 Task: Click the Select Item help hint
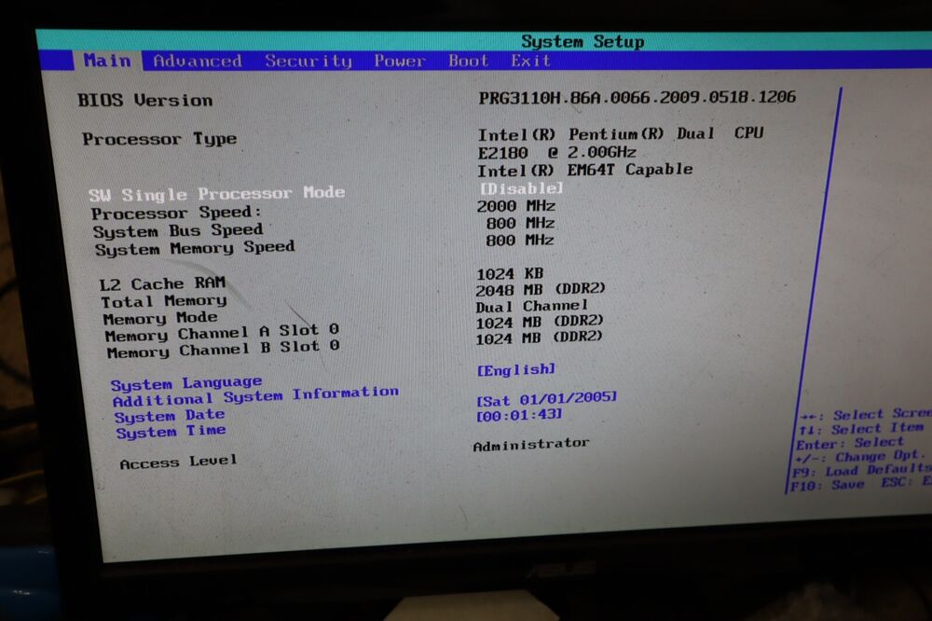tap(862, 429)
